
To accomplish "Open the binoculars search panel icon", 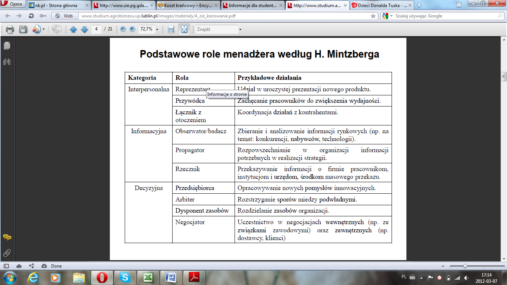I will click(x=7, y=62).
